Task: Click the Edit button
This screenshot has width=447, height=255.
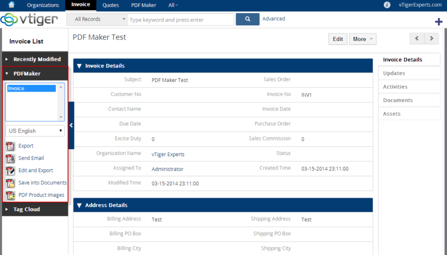Action: pyautogui.click(x=338, y=39)
